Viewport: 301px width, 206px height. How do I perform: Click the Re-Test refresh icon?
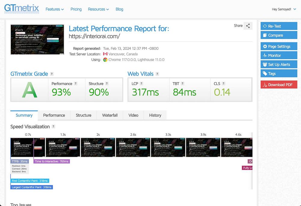tap(265, 26)
